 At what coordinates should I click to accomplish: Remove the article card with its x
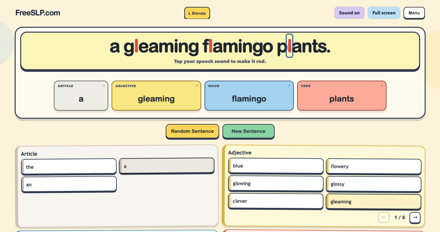(104, 86)
